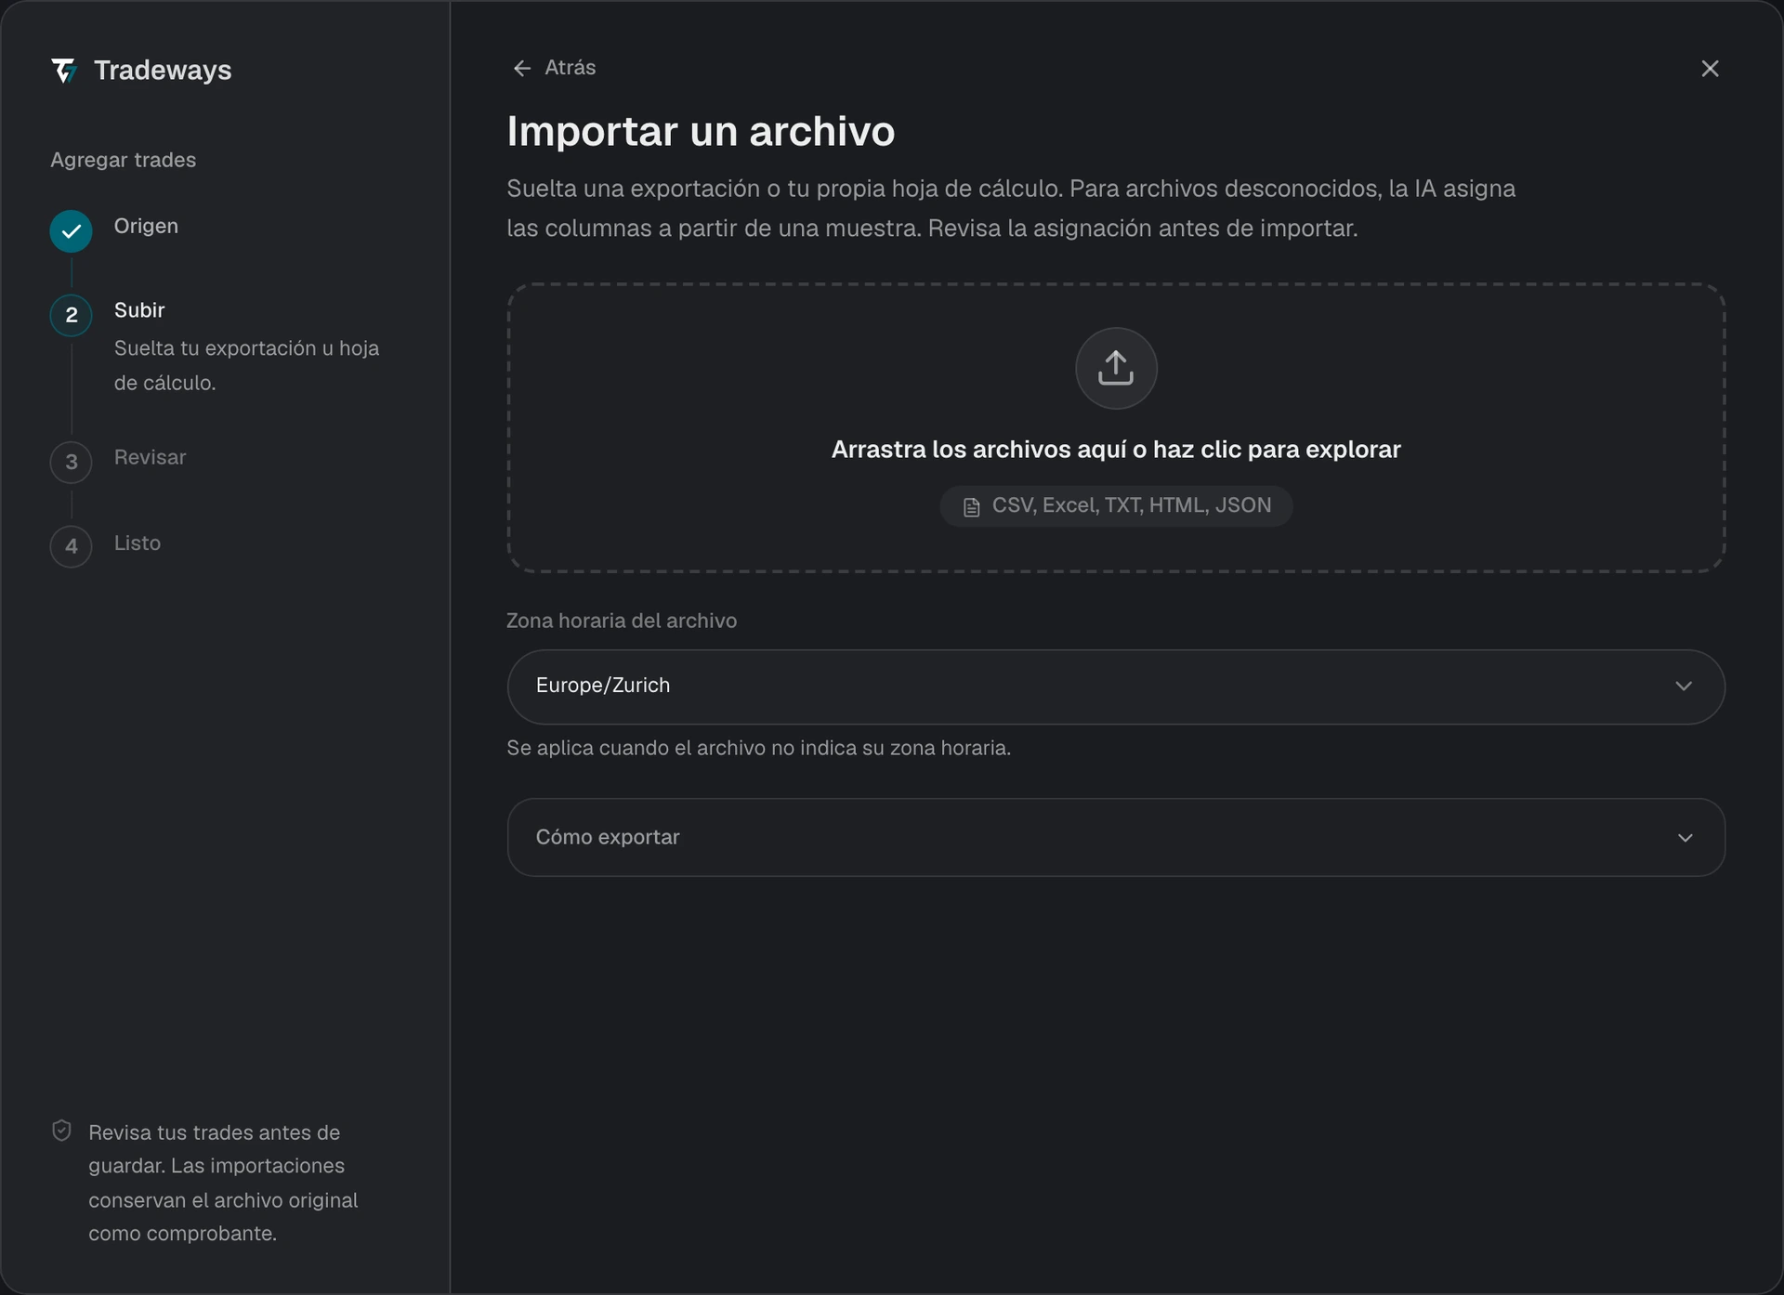1784x1295 pixels.
Task: Click the 'Suelta una exportación' intro paragraph
Action: (1011, 208)
